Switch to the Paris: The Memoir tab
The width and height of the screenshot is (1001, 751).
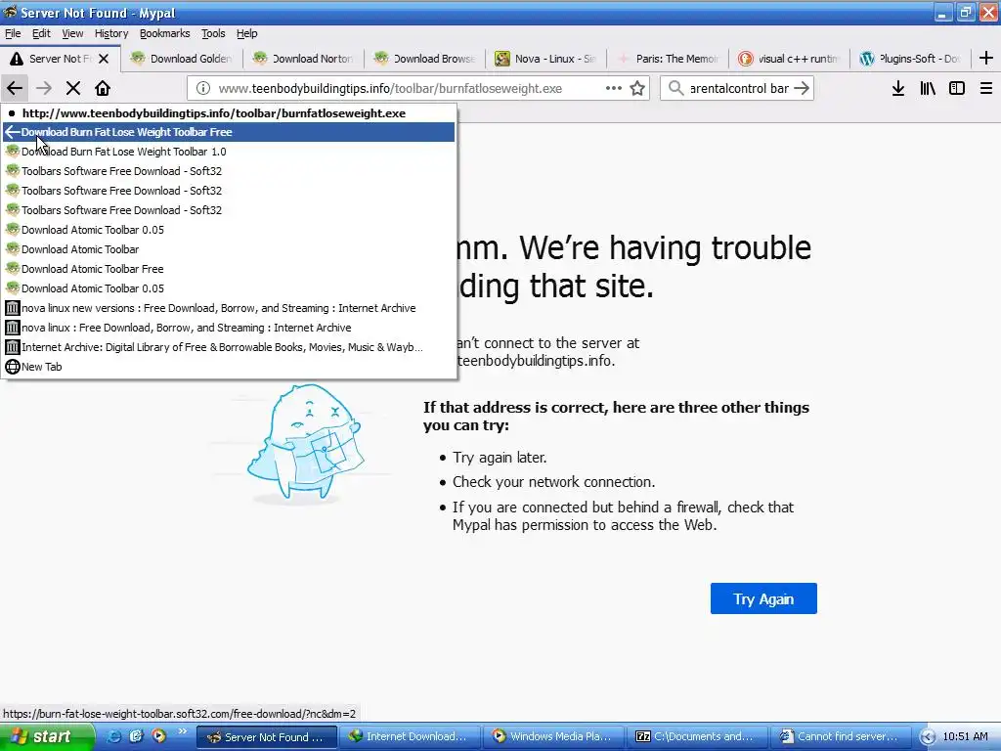668,59
